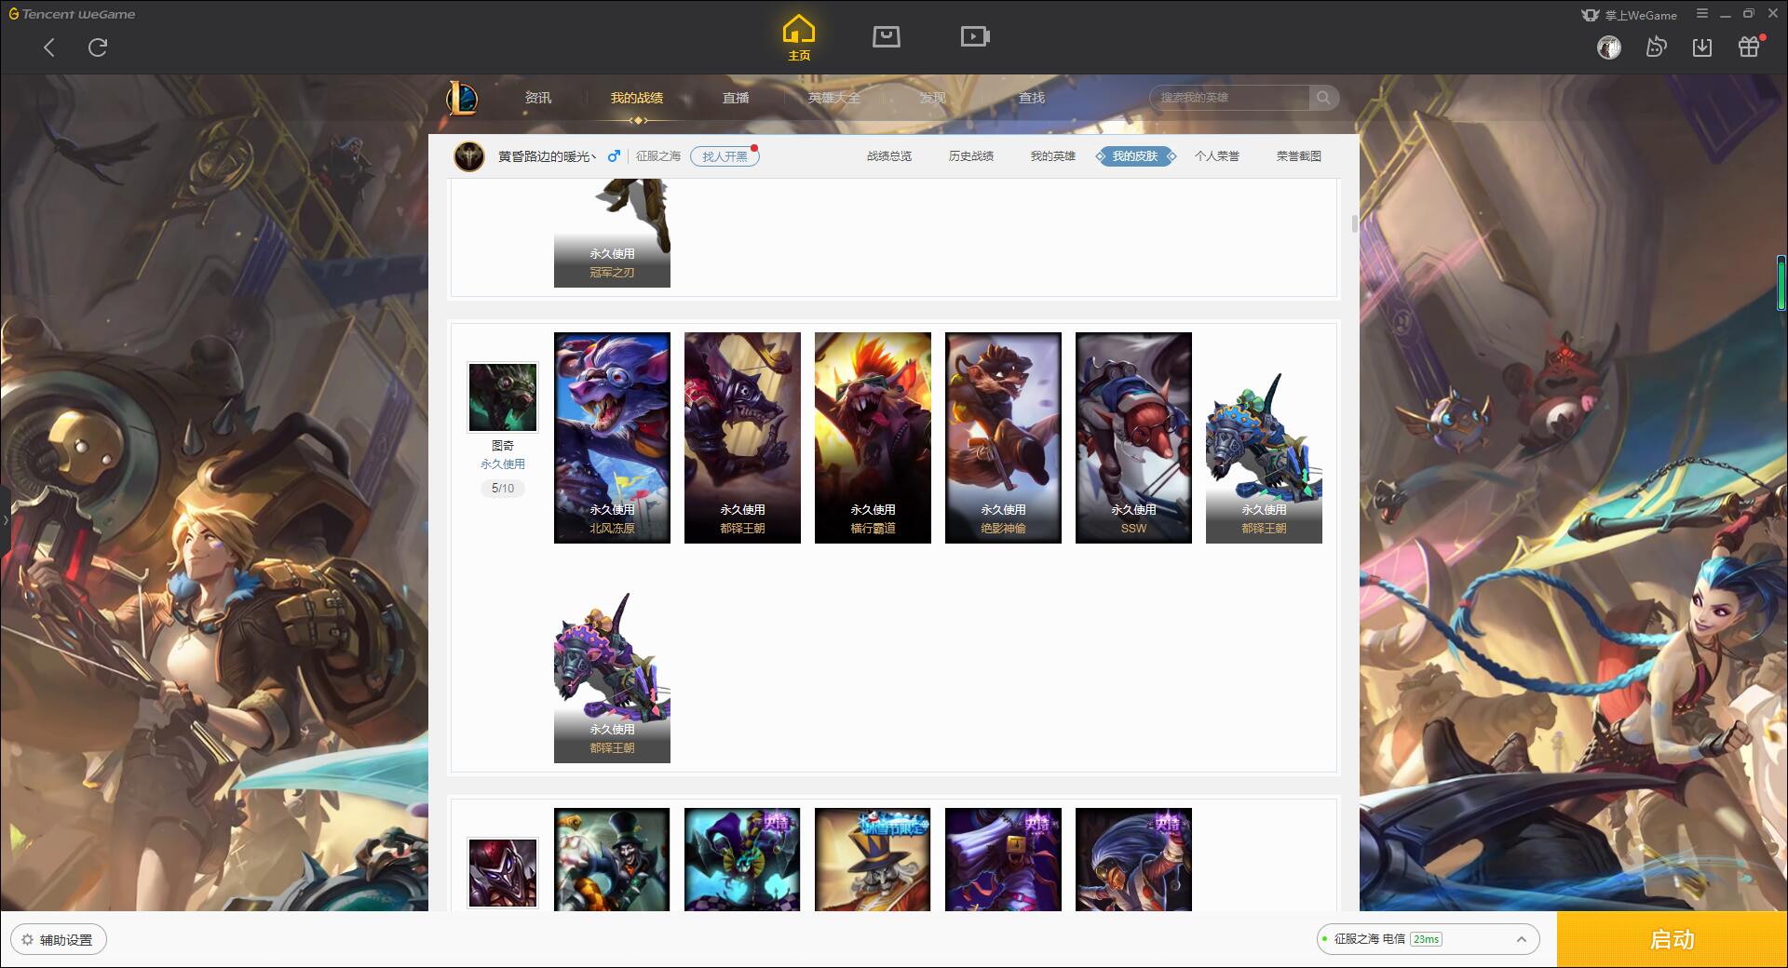The image size is (1788, 968).
Task: Click the 图奇 champion portrait
Action: click(x=502, y=397)
